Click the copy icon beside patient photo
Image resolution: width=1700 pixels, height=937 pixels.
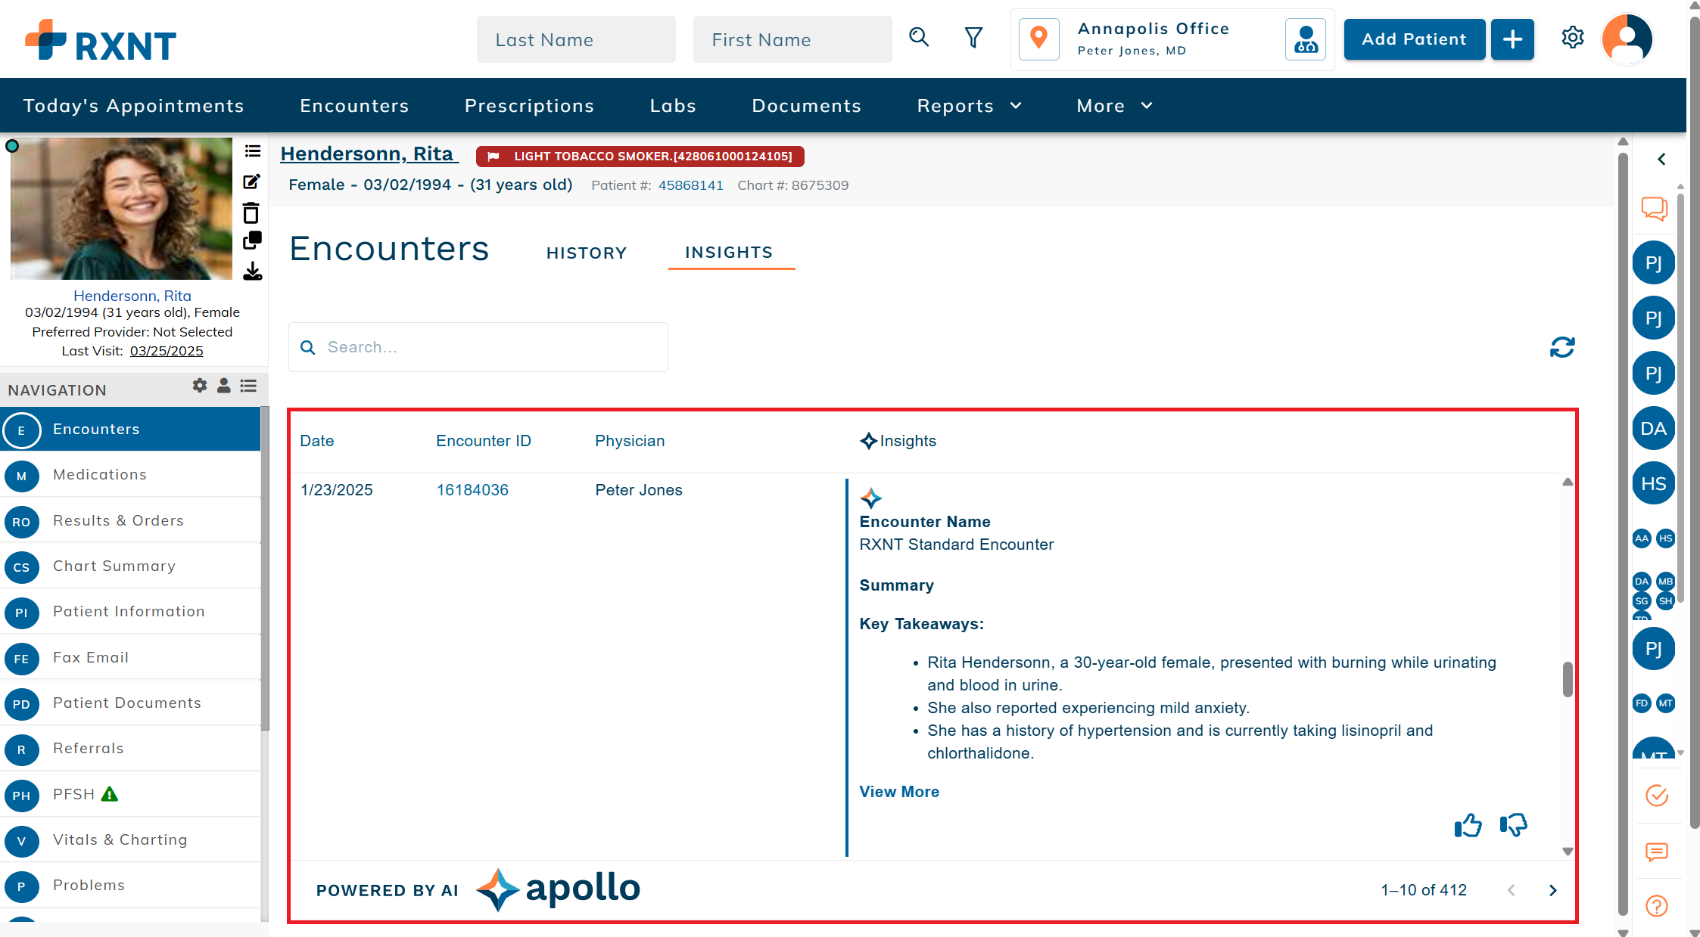[x=252, y=240]
